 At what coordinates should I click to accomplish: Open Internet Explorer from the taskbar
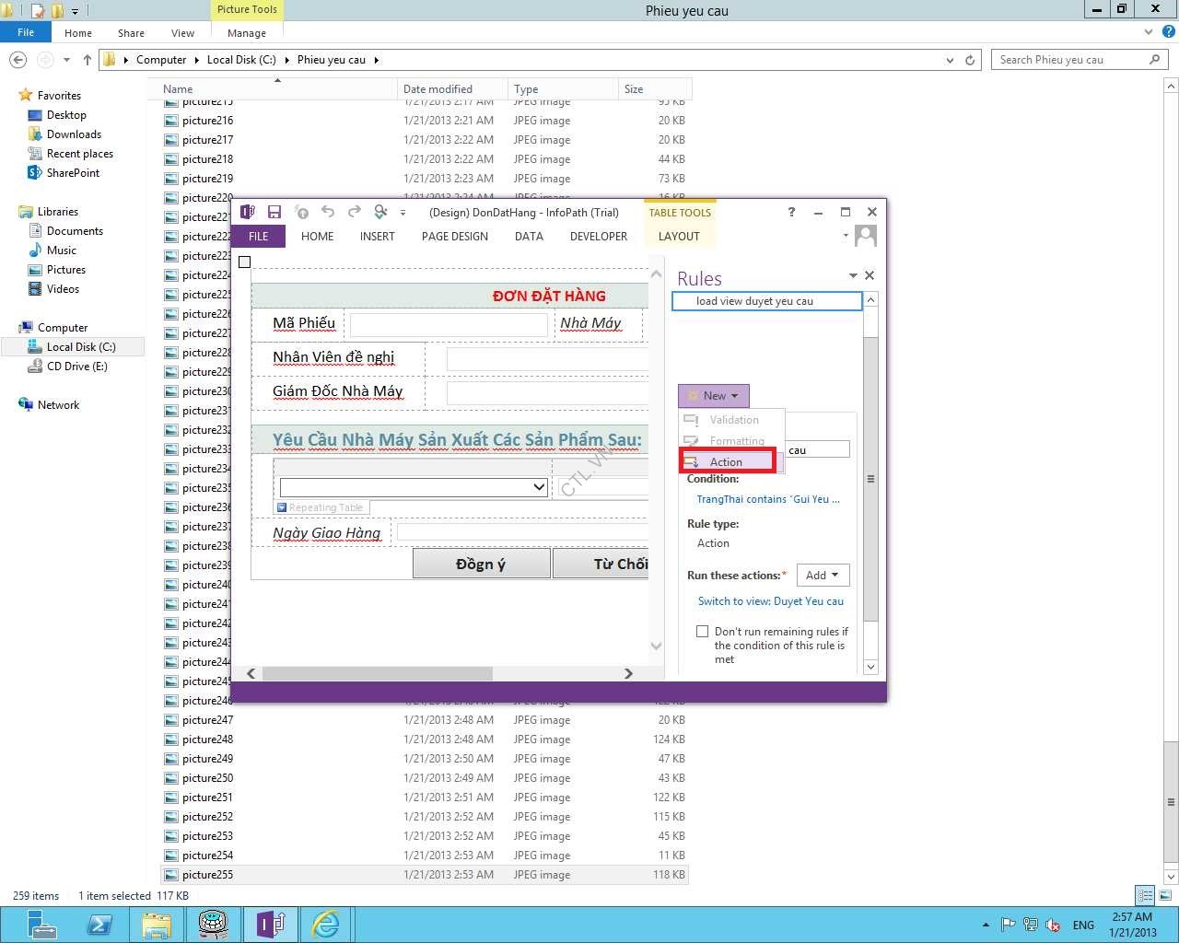click(325, 924)
